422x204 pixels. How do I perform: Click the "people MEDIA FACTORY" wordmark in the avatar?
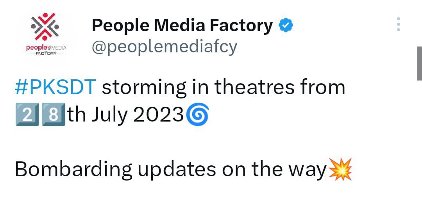(x=45, y=50)
